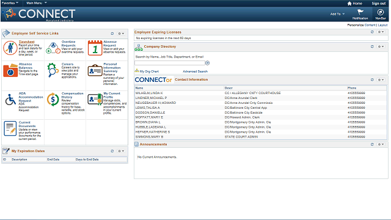Open the NavBar compass icon
This screenshot has width=391, height=220.
point(380,12)
